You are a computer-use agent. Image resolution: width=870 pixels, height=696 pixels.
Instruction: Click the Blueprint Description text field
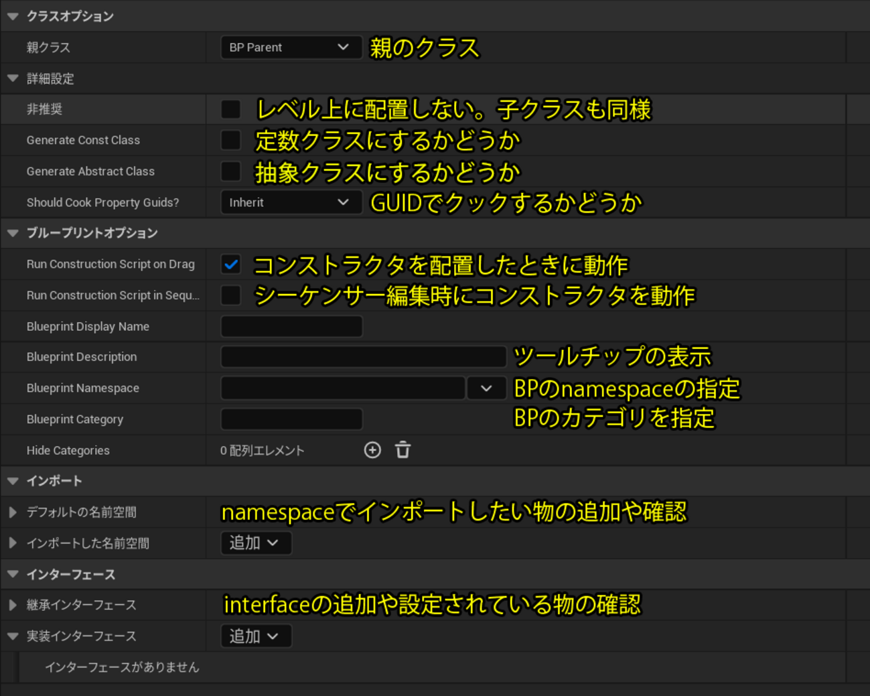(x=363, y=357)
